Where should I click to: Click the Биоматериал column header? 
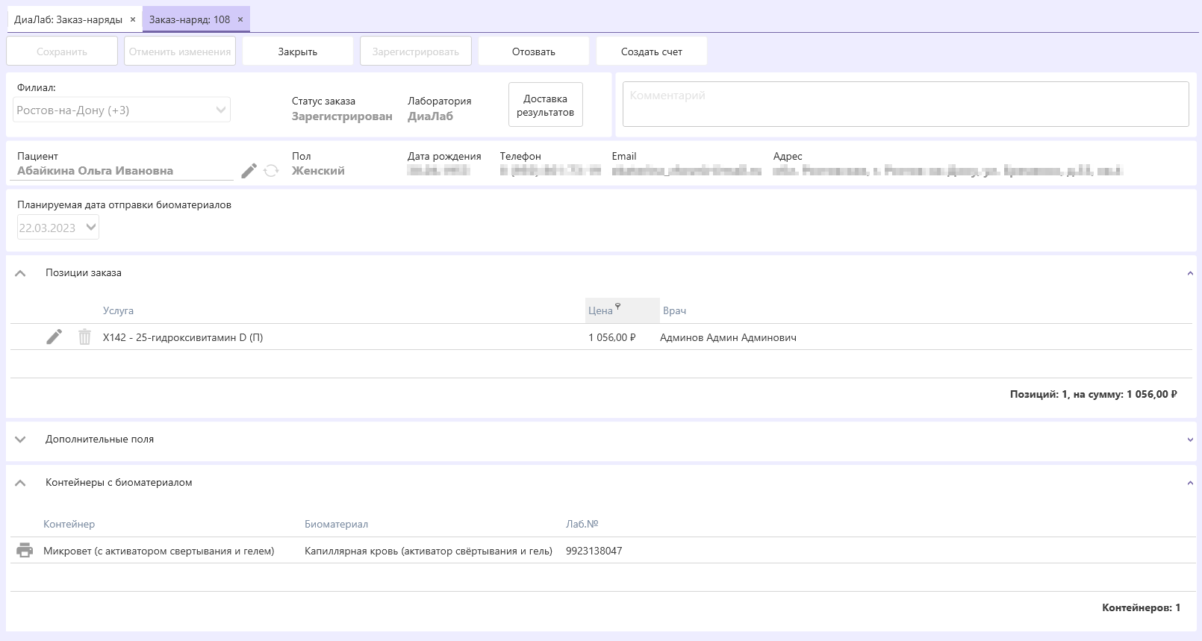click(x=336, y=524)
